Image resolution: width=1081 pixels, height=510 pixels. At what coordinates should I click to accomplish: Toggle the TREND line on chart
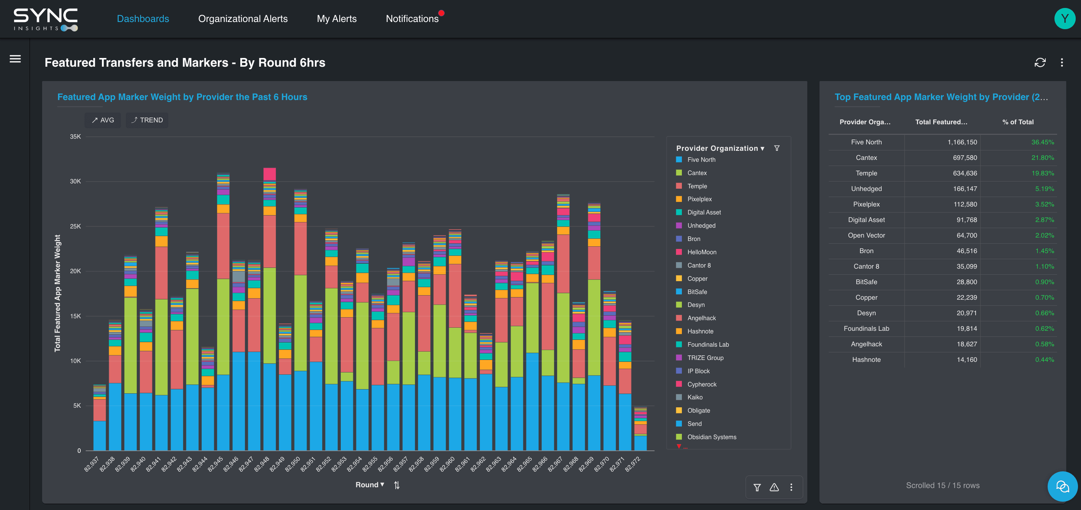pos(147,120)
